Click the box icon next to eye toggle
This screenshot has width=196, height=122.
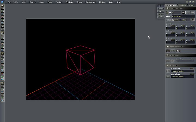coord(188,12)
